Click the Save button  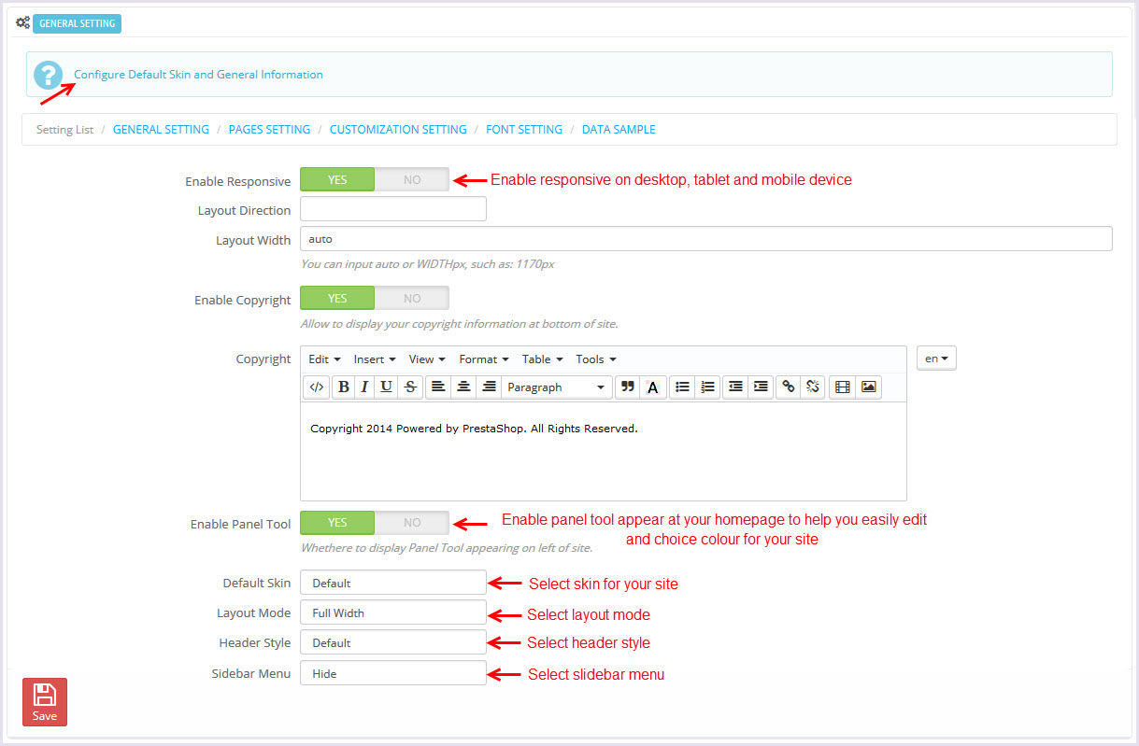[45, 702]
